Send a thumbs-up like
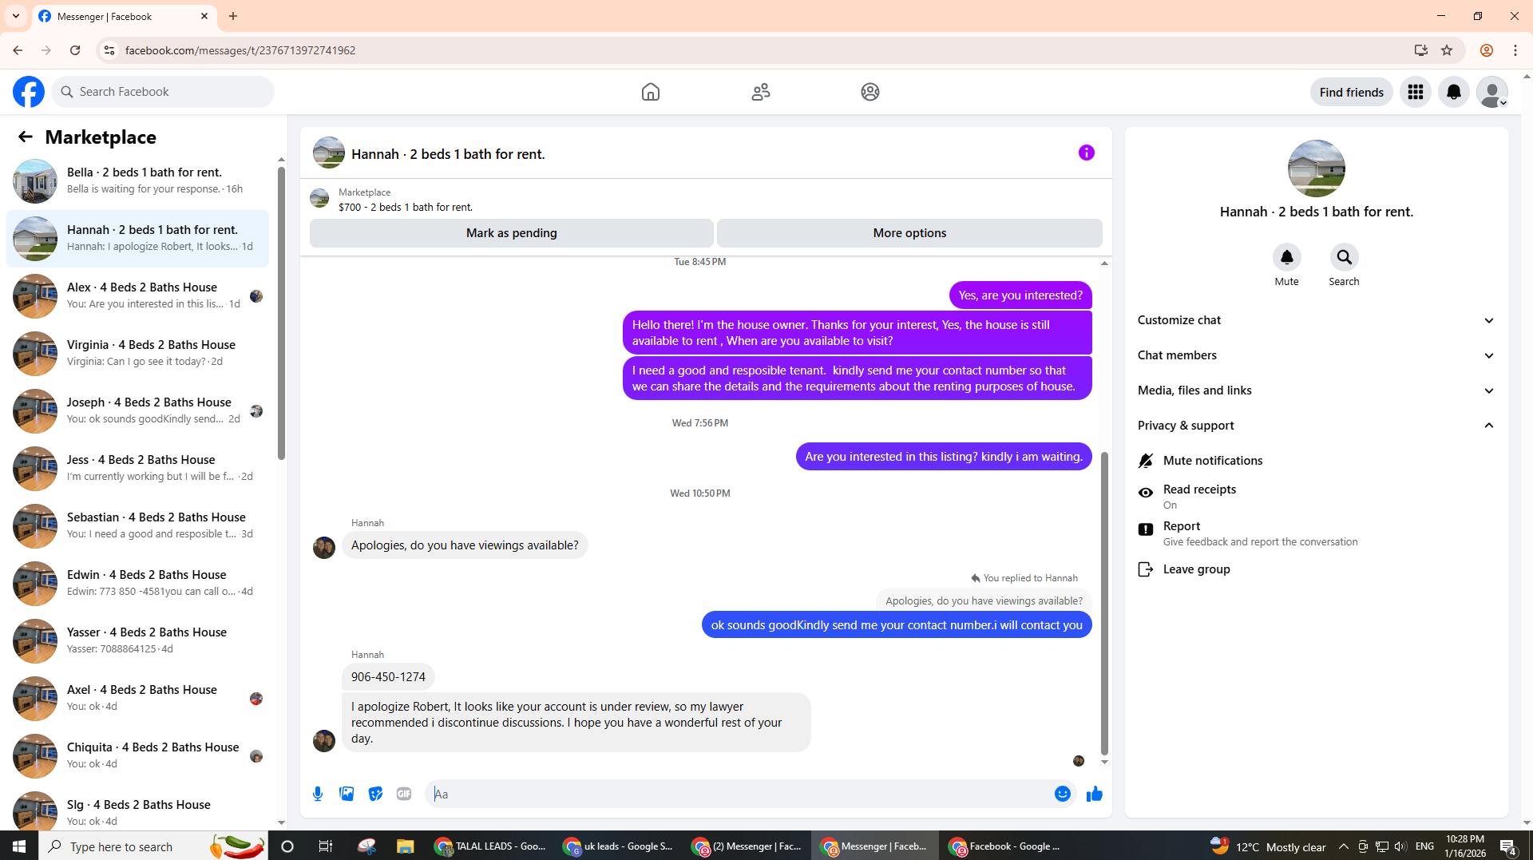 (x=1095, y=794)
